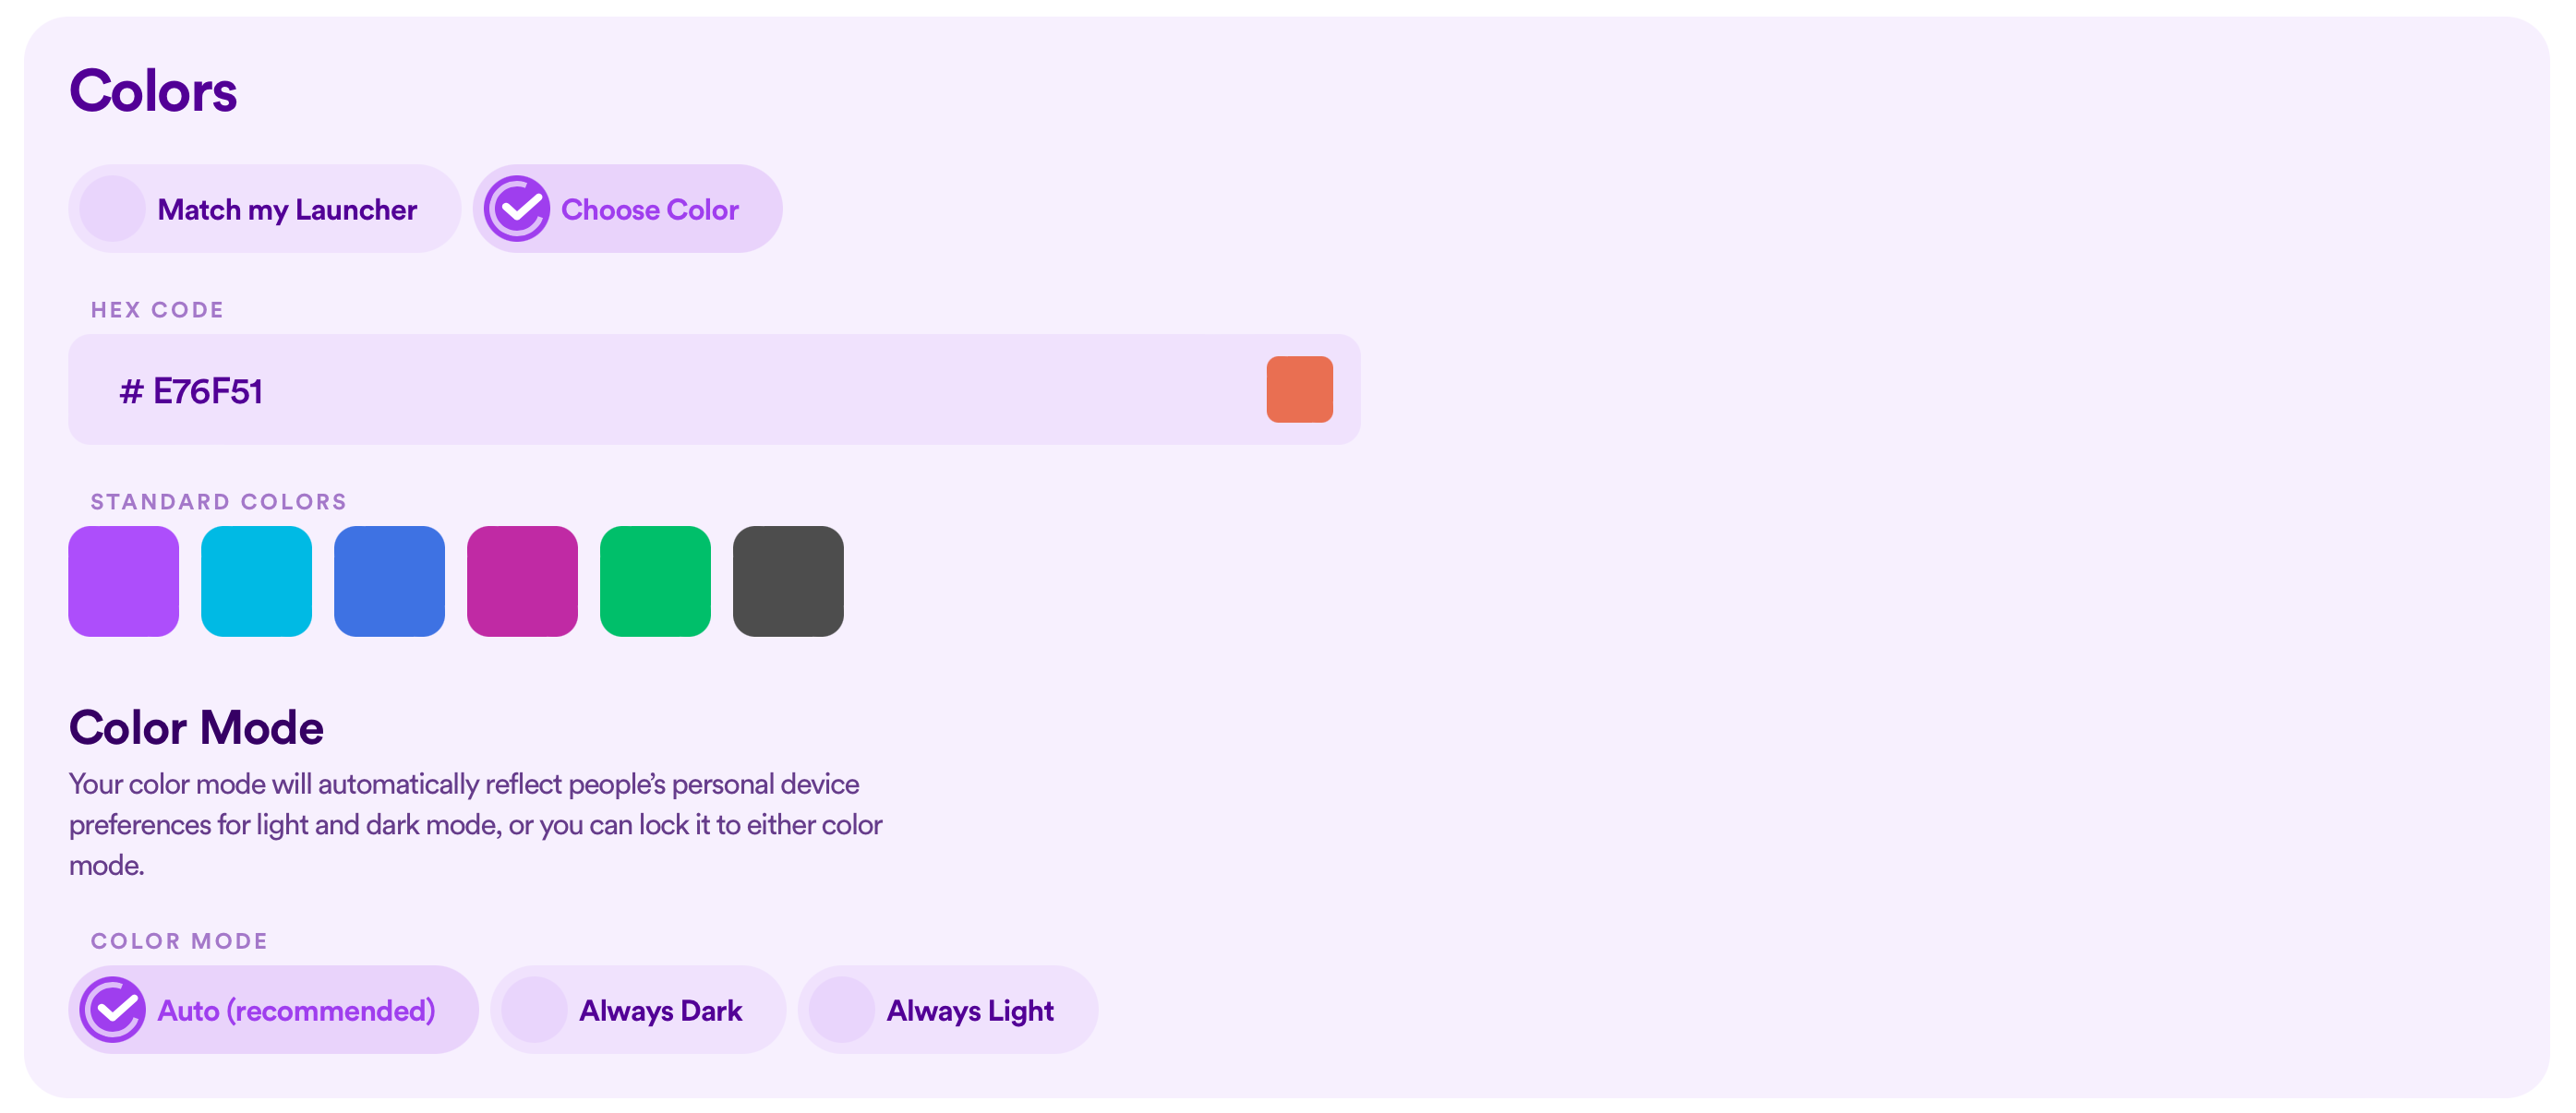
Task: Switch to Match my Launcher
Action: 265,209
